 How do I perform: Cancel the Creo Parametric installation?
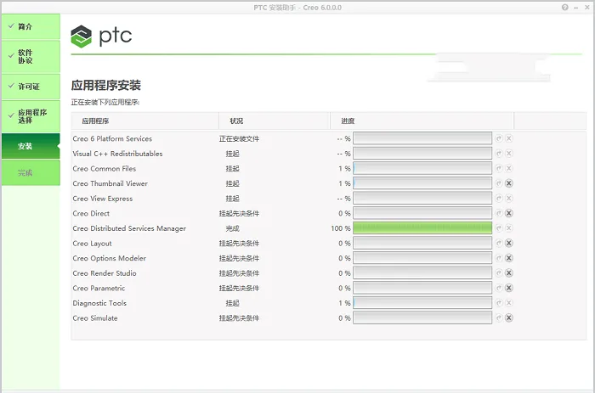509,288
